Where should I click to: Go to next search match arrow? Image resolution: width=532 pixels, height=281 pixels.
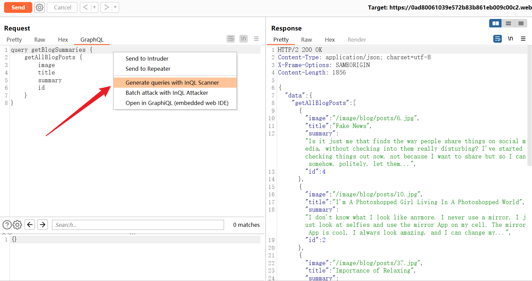coord(42,225)
